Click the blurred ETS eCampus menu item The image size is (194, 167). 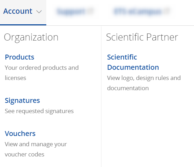(x=137, y=11)
